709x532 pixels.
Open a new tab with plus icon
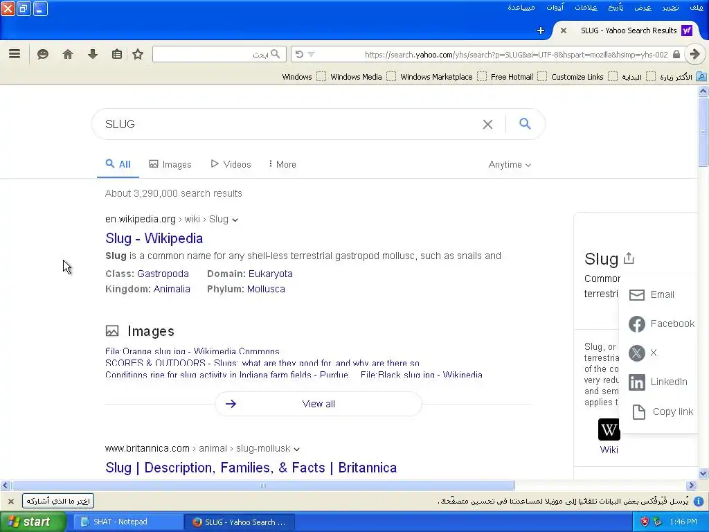540,30
